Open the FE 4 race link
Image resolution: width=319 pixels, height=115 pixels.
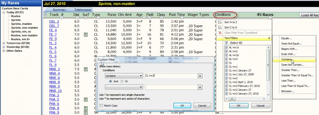pyautogui.click(x=53, y=30)
